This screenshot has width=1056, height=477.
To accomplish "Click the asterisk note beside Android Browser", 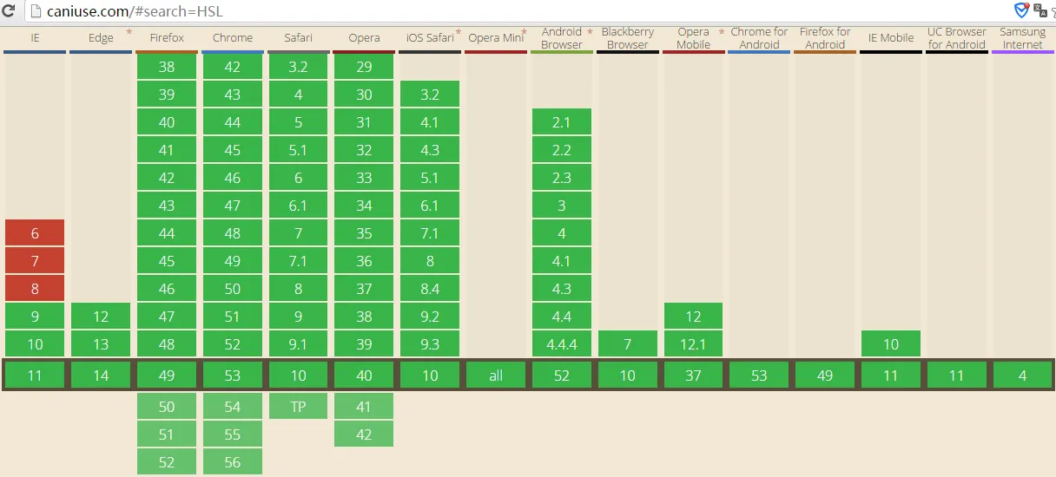I will tap(590, 33).
